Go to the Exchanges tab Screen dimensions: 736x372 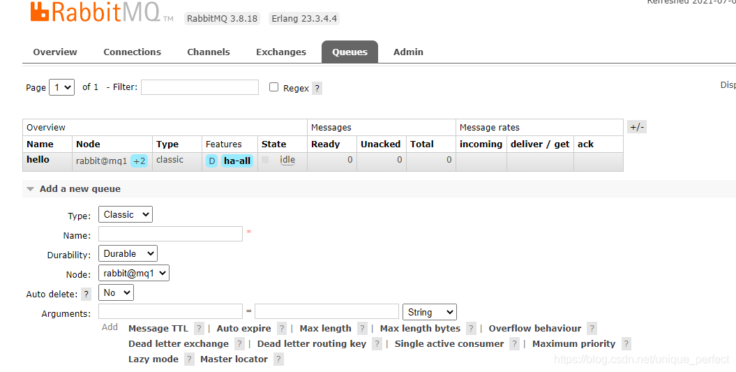tap(281, 52)
